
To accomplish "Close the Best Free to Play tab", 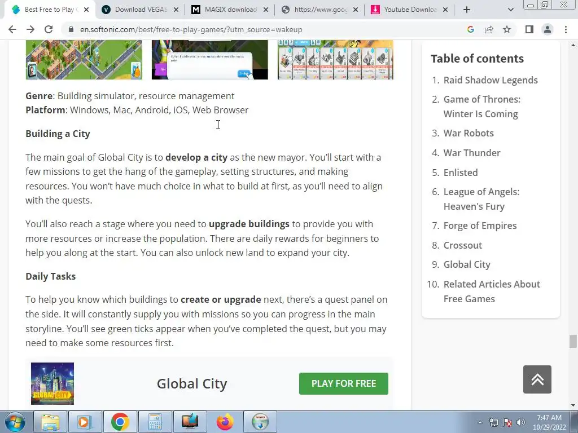I will click(x=86, y=10).
